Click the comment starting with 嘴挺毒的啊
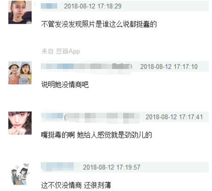 pos(97,135)
